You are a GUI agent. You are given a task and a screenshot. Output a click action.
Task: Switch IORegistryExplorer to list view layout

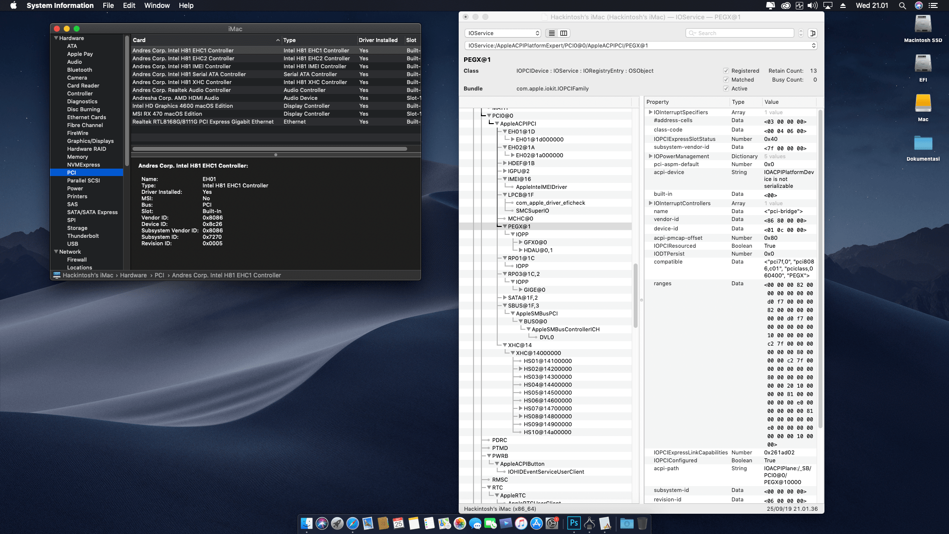552,33
